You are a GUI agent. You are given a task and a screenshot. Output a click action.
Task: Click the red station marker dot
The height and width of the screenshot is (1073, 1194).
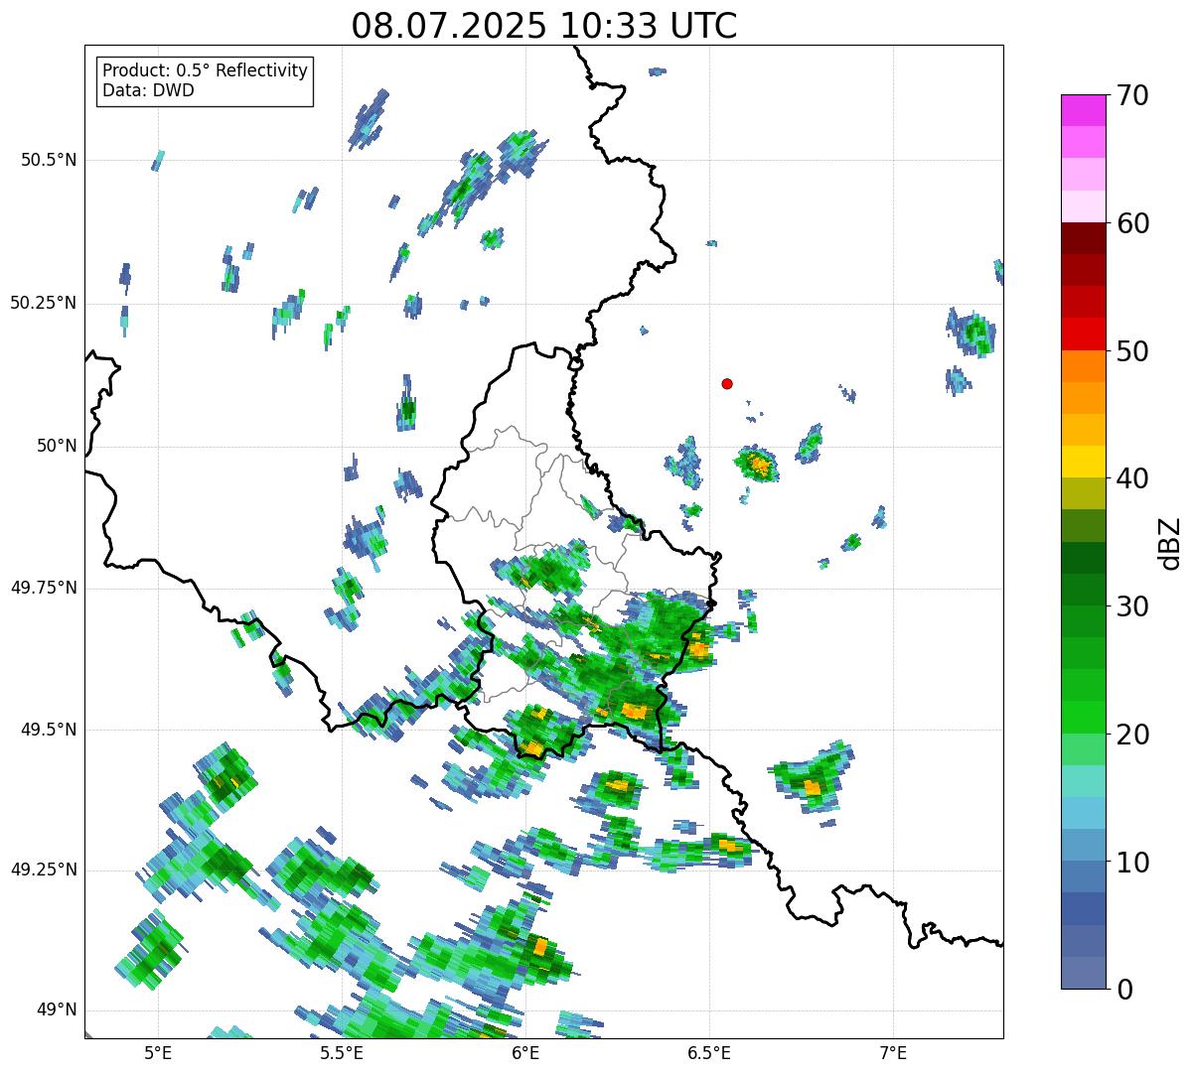click(x=727, y=384)
